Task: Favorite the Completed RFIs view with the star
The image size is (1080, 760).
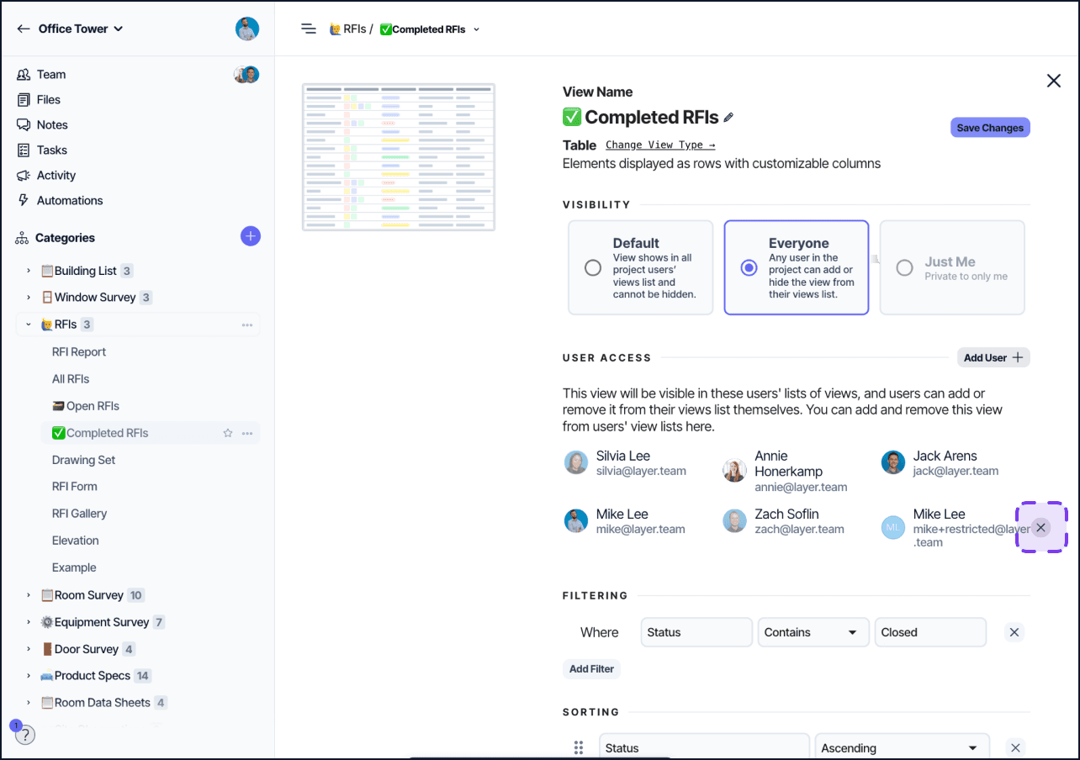Action: pos(227,433)
